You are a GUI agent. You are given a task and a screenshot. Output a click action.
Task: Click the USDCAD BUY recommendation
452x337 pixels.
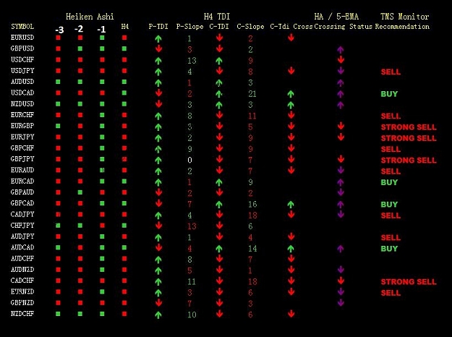389,94
